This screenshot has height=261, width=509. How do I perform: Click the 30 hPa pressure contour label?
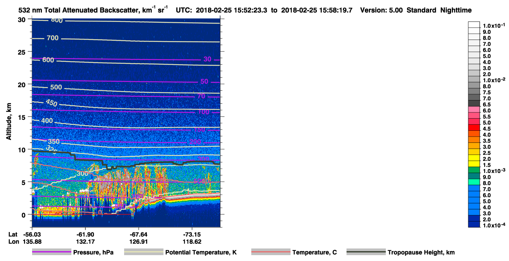click(x=208, y=59)
